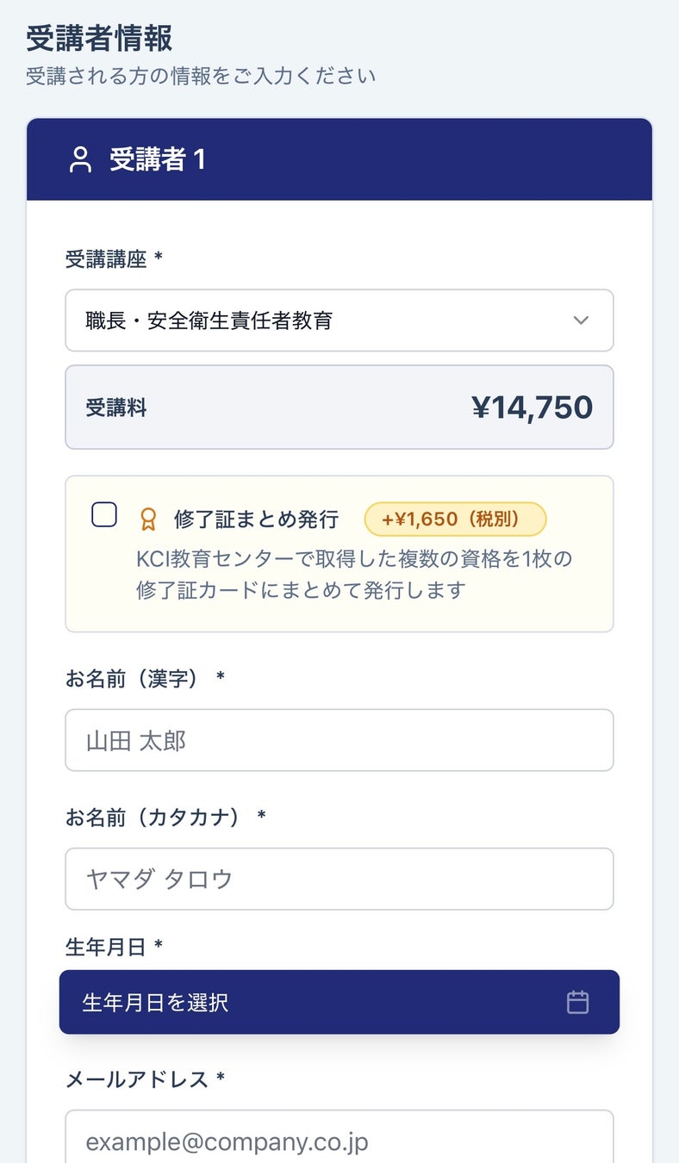Image resolution: width=679 pixels, height=1163 pixels.
Task: Click the ¥14,750 fee amount
Action: pos(532,407)
